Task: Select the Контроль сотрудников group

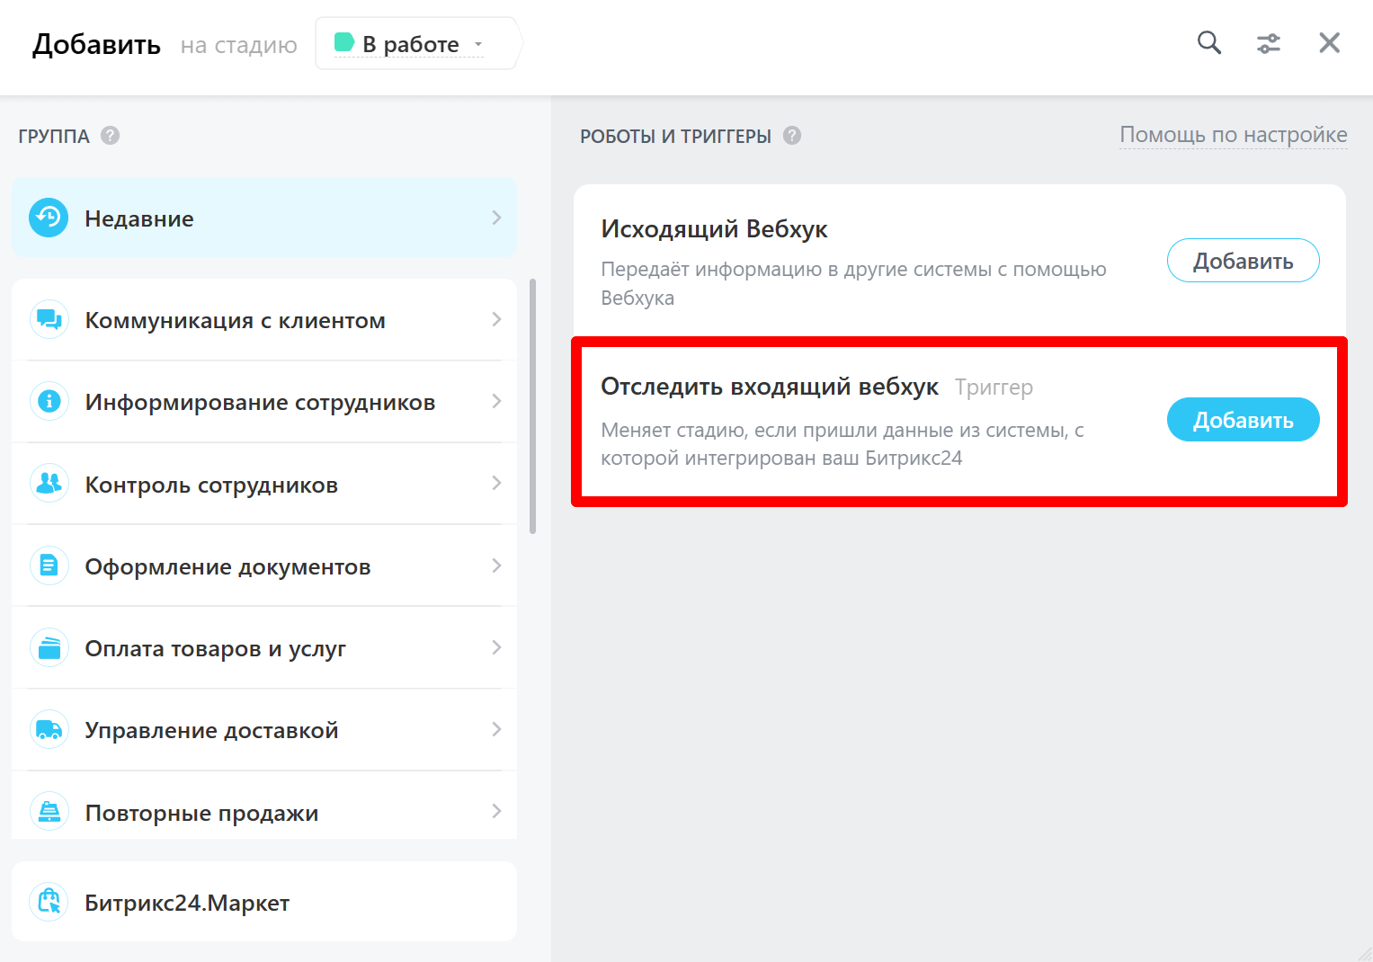Action: (211, 485)
